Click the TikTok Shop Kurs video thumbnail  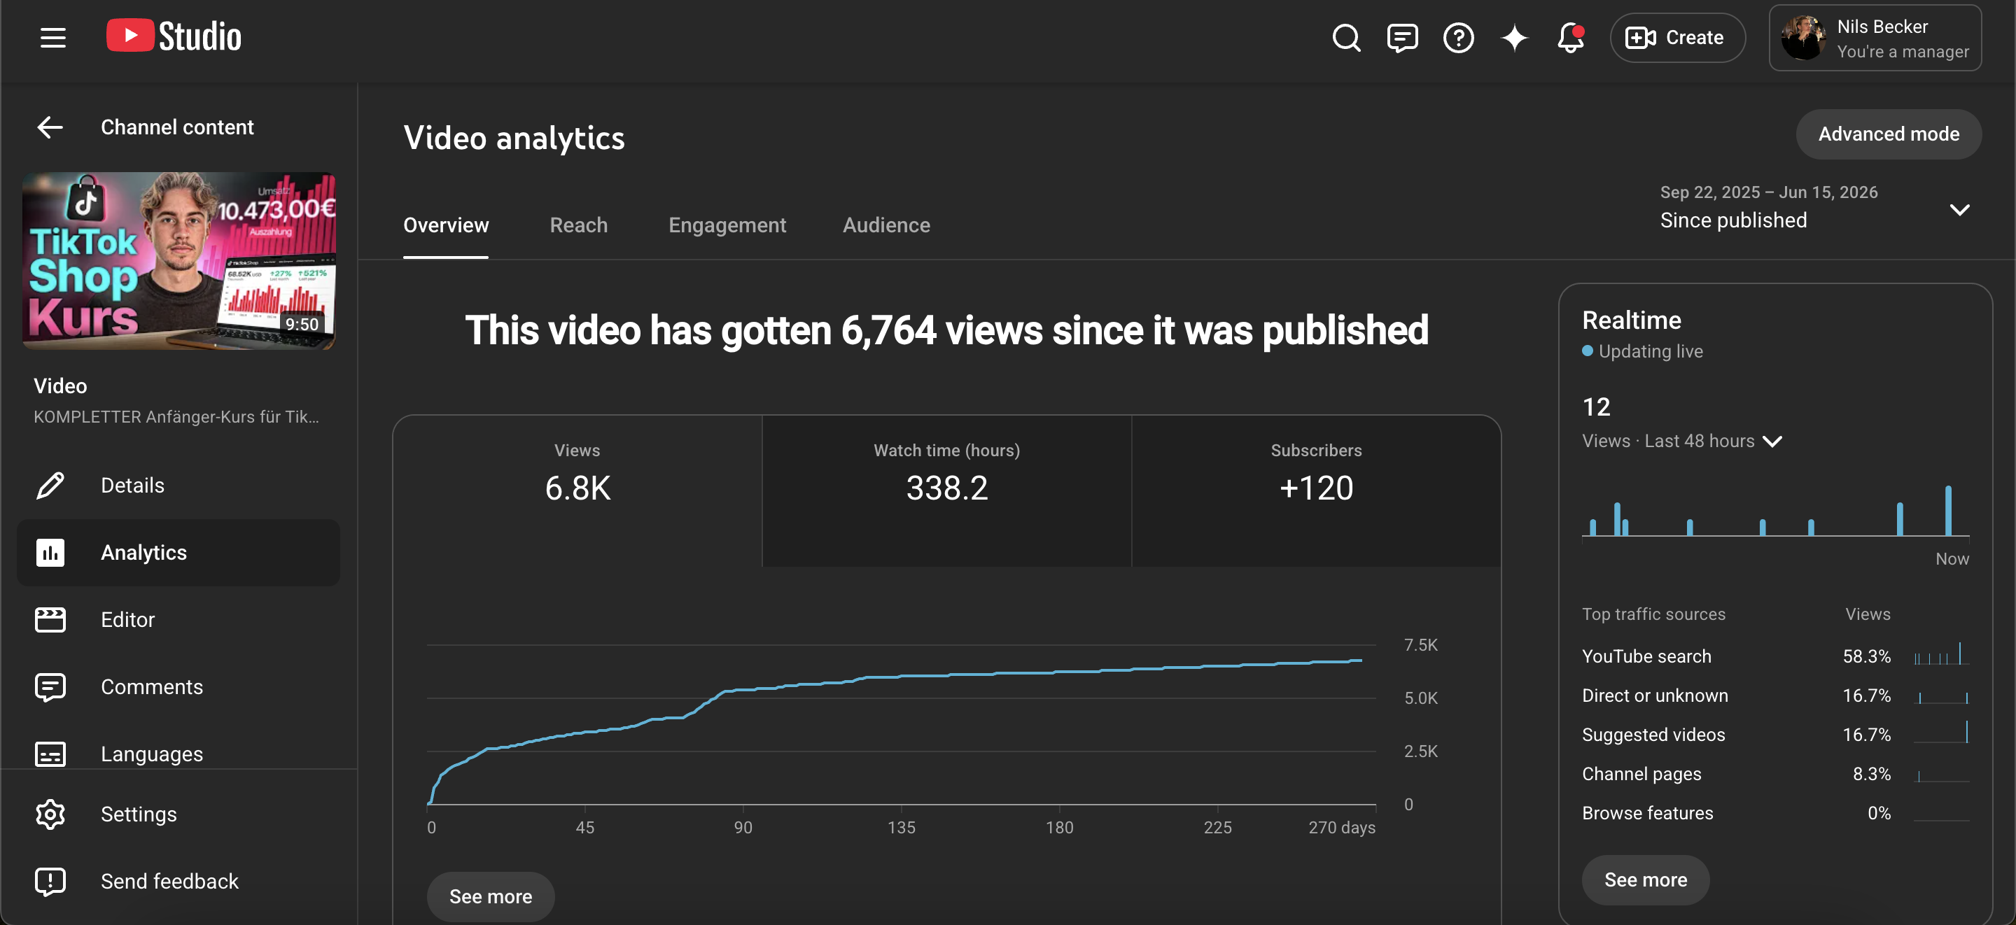point(179,260)
